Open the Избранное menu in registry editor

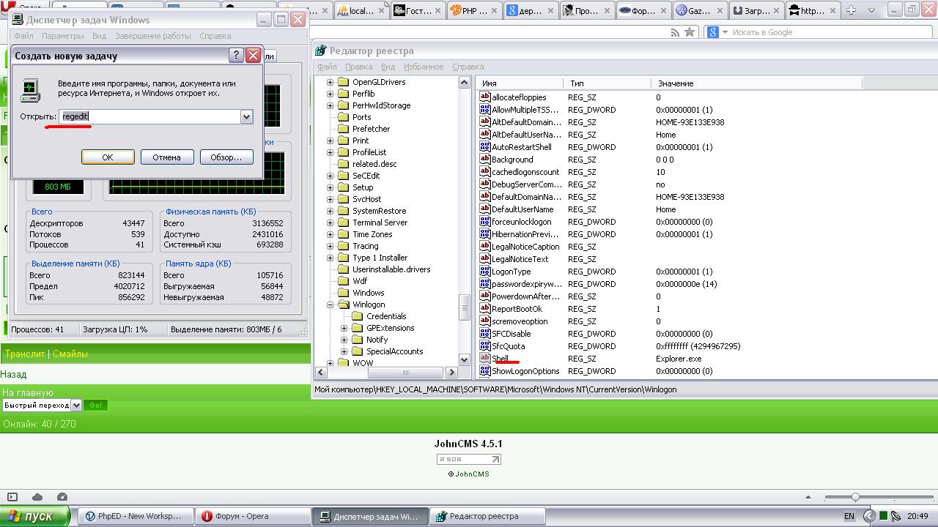click(x=423, y=67)
